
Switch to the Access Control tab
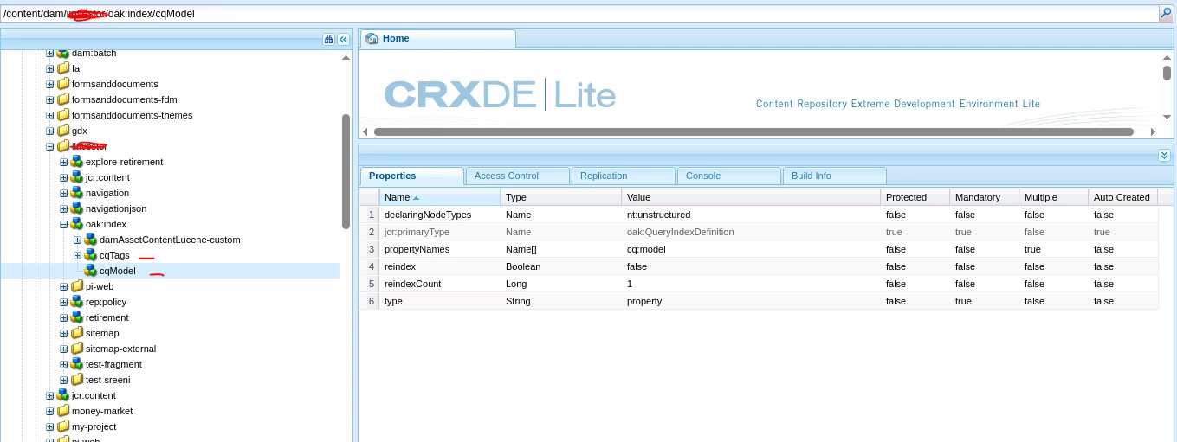[517, 176]
